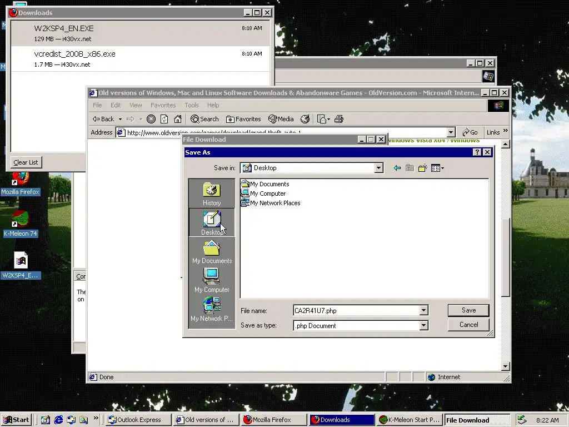Click Show Desktop quick launch icon
The height and width of the screenshot is (427, 569).
tap(46, 420)
